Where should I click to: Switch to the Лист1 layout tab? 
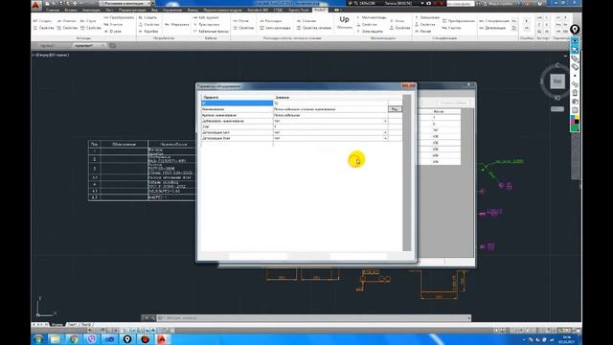pyautogui.click(x=72, y=324)
